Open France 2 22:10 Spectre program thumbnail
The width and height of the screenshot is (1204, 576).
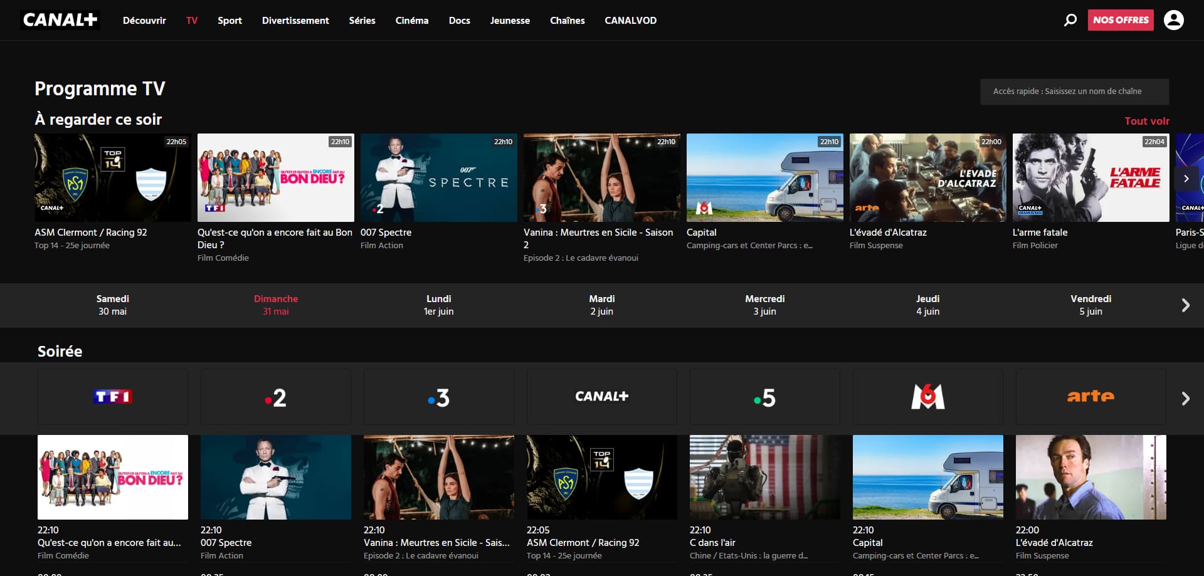(x=276, y=477)
